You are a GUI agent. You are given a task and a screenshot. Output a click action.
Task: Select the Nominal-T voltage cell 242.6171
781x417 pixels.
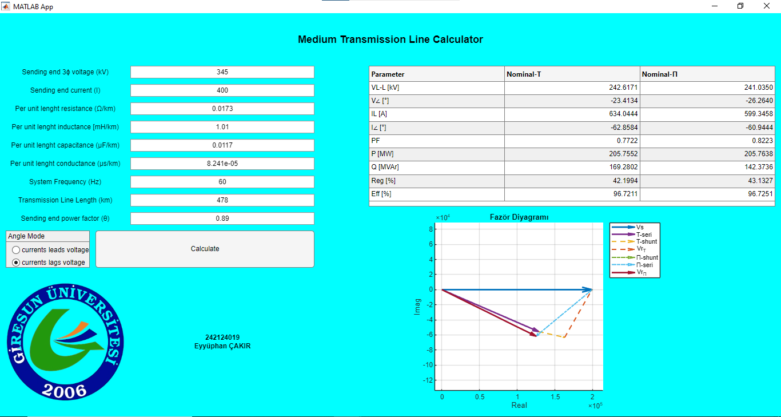(x=572, y=88)
